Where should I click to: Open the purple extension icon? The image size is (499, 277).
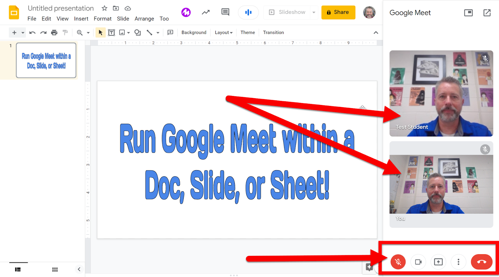pos(186,12)
